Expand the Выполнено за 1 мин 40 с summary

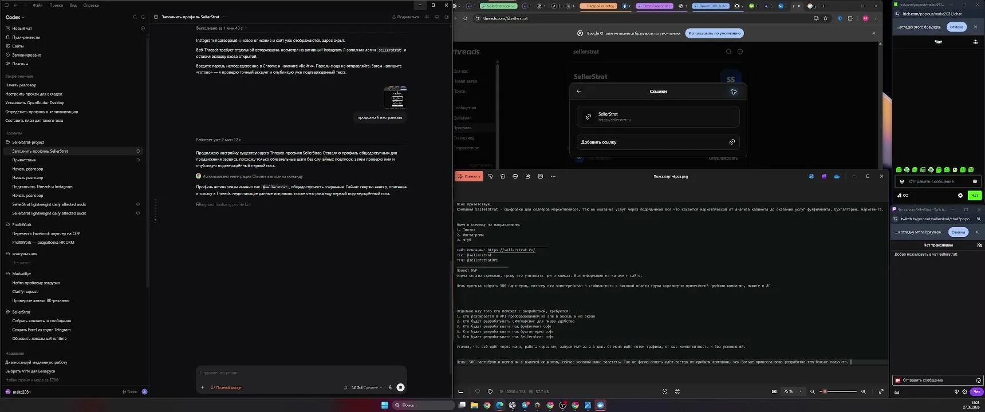point(221,28)
